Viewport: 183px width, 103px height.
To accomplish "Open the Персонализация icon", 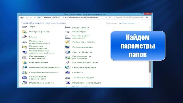I will [67, 47].
